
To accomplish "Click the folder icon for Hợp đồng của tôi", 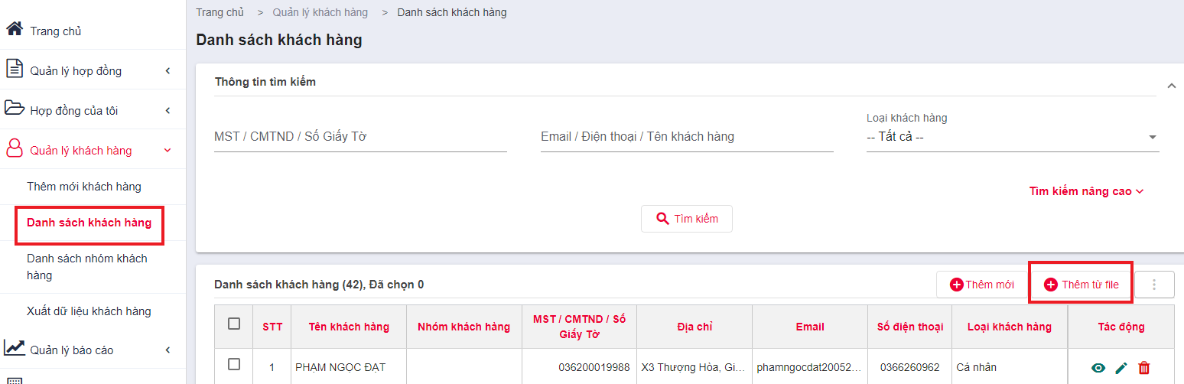I will pyautogui.click(x=14, y=108).
